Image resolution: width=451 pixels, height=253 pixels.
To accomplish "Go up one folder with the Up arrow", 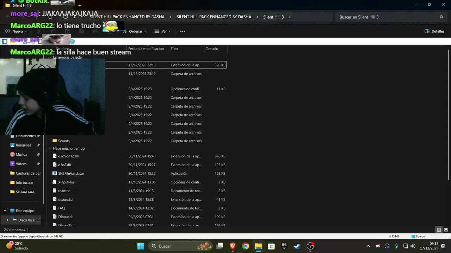I will point(36,17).
